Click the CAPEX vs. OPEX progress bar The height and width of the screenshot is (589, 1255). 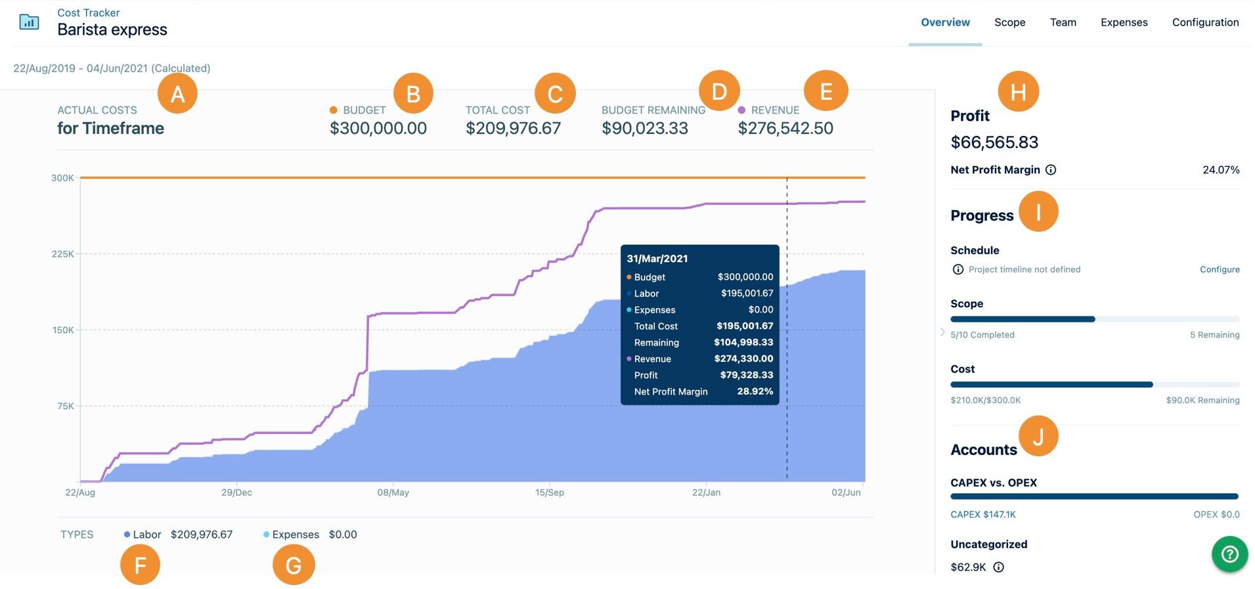(1093, 497)
